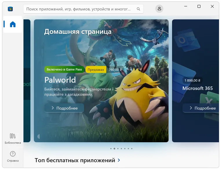
Task: Minimize the Microsoft Store window
Action: [x=186, y=6]
